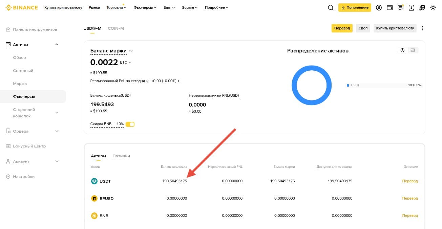Click Перевод link in BFUSD row

point(410,198)
